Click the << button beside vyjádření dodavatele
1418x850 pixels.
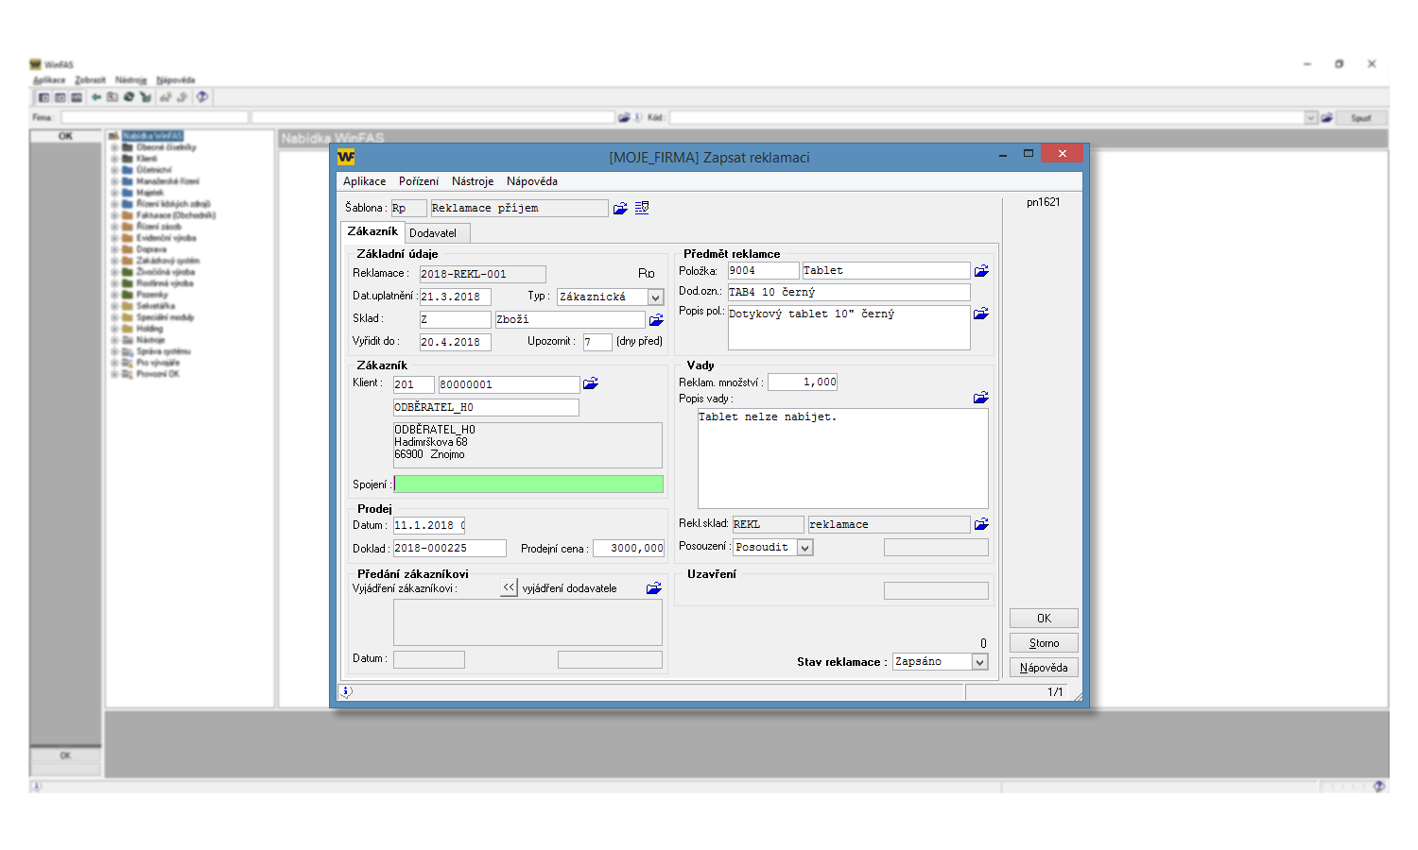pos(509,587)
